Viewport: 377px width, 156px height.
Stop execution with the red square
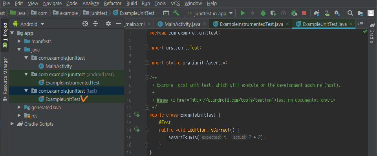click(x=304, y=13)
